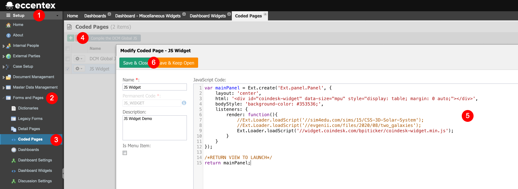This screenshot has width=518, height=189.
Task: Open Dictionaries in the sidebar
Action: coord(28,108)
